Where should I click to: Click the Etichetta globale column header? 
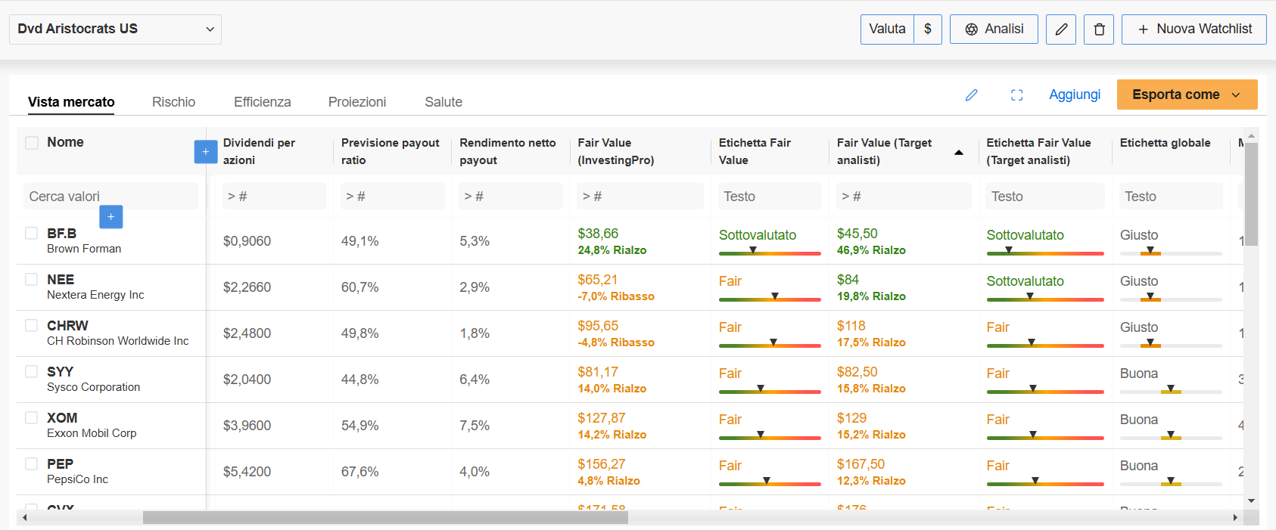click(1165, 143)
